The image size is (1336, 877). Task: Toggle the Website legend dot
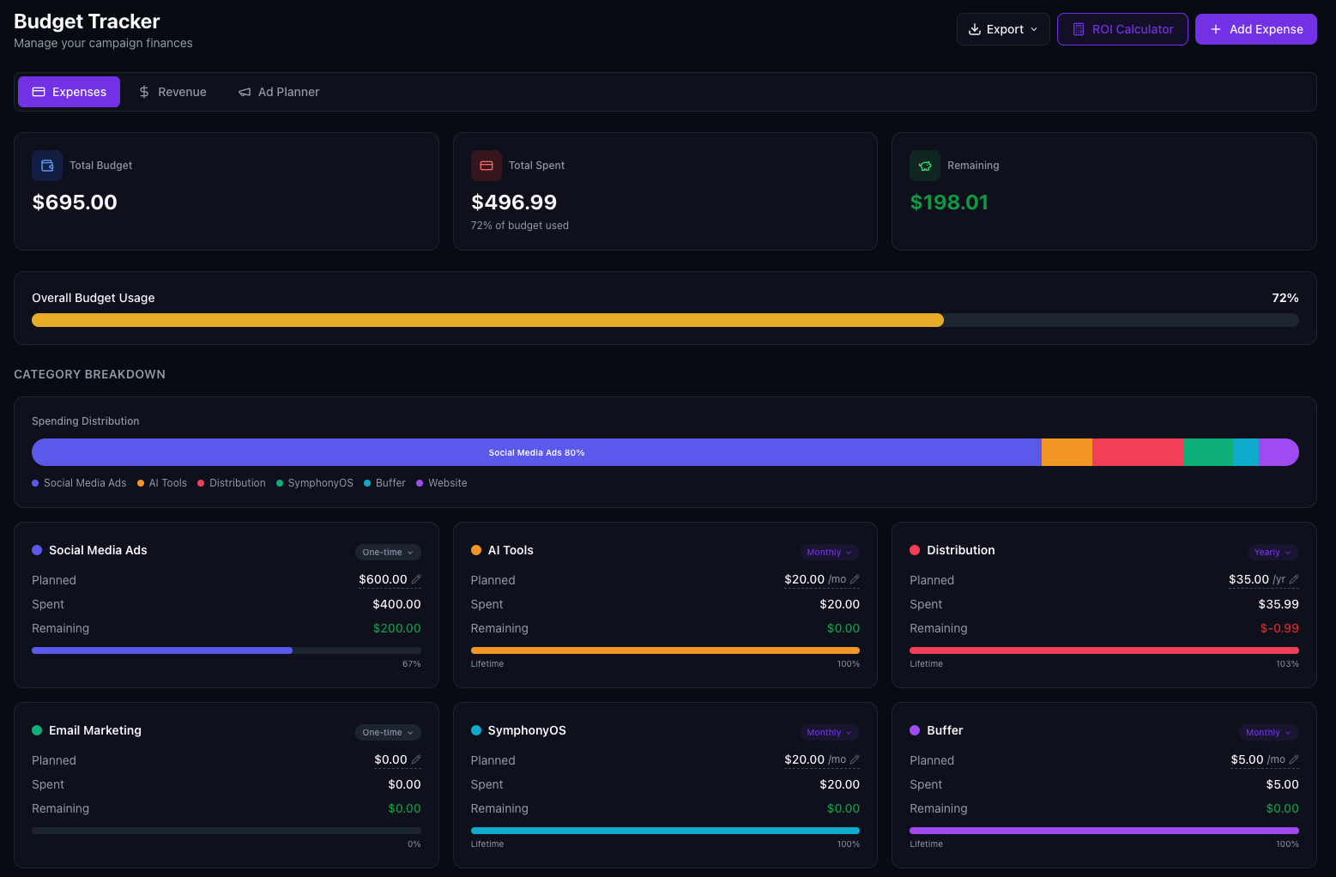click(x=418, y=482)
